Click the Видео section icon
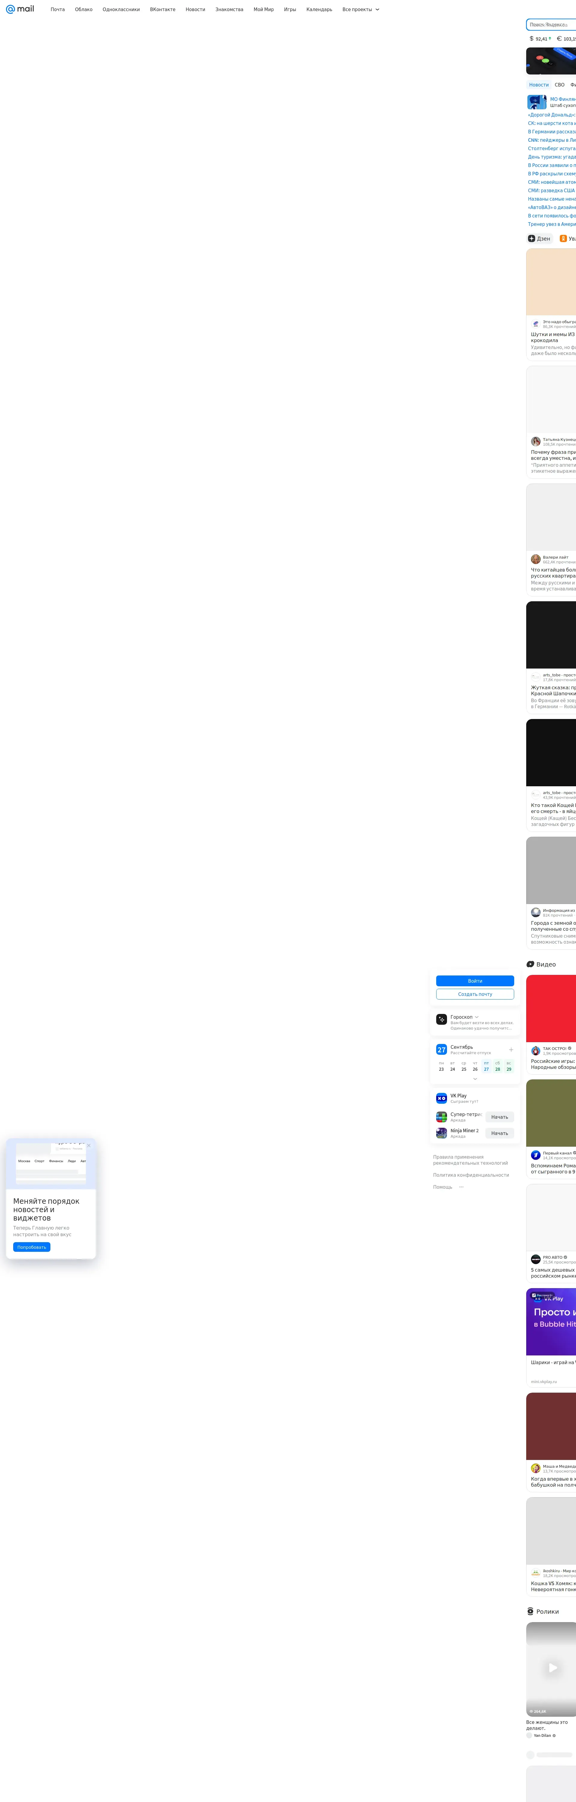 (x=531, y=964)
